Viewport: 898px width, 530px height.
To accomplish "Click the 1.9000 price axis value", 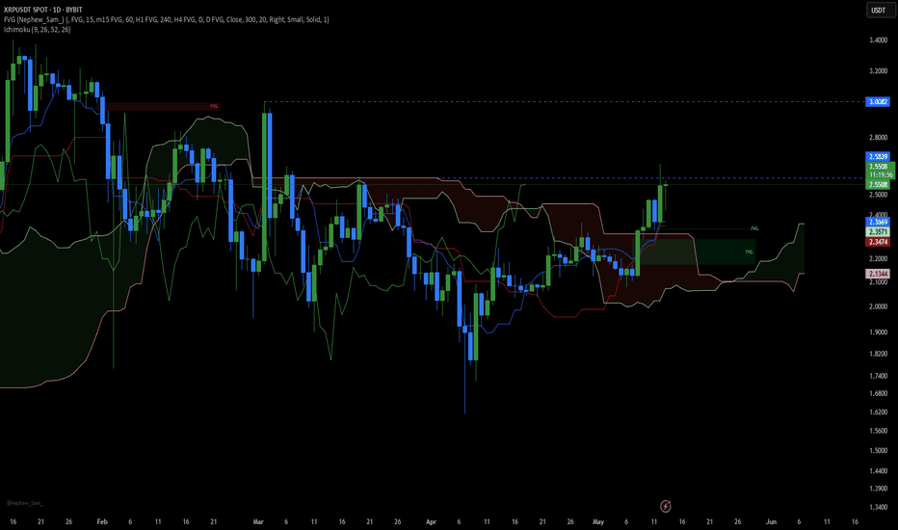I will 878,332.
